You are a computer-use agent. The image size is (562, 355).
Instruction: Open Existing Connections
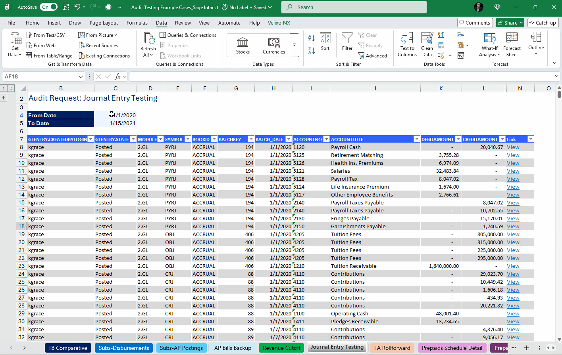pos(104,55)
